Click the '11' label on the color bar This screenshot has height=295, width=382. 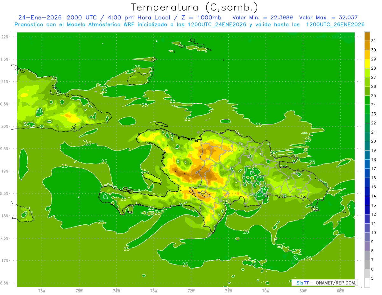[x=374, y=223]
